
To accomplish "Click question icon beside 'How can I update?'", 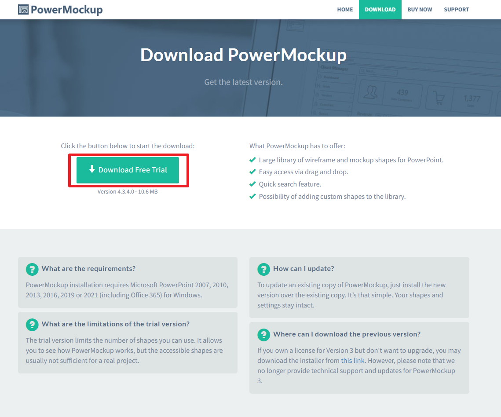I will [x=263, y=269].
